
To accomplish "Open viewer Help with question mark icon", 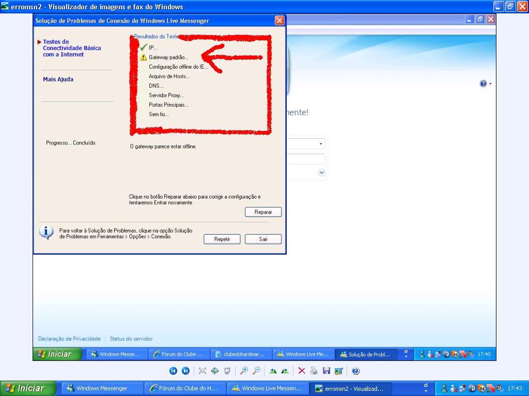I will pos(355,371).
